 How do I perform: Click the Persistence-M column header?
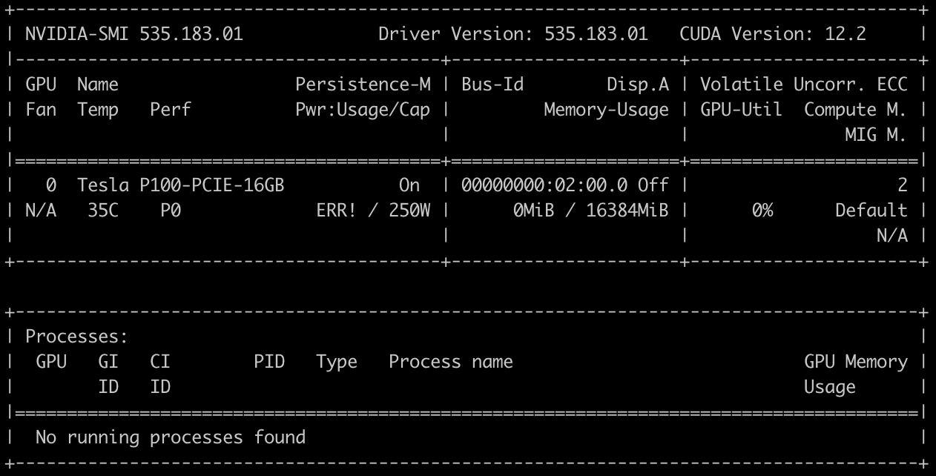(x=363, y=85)
